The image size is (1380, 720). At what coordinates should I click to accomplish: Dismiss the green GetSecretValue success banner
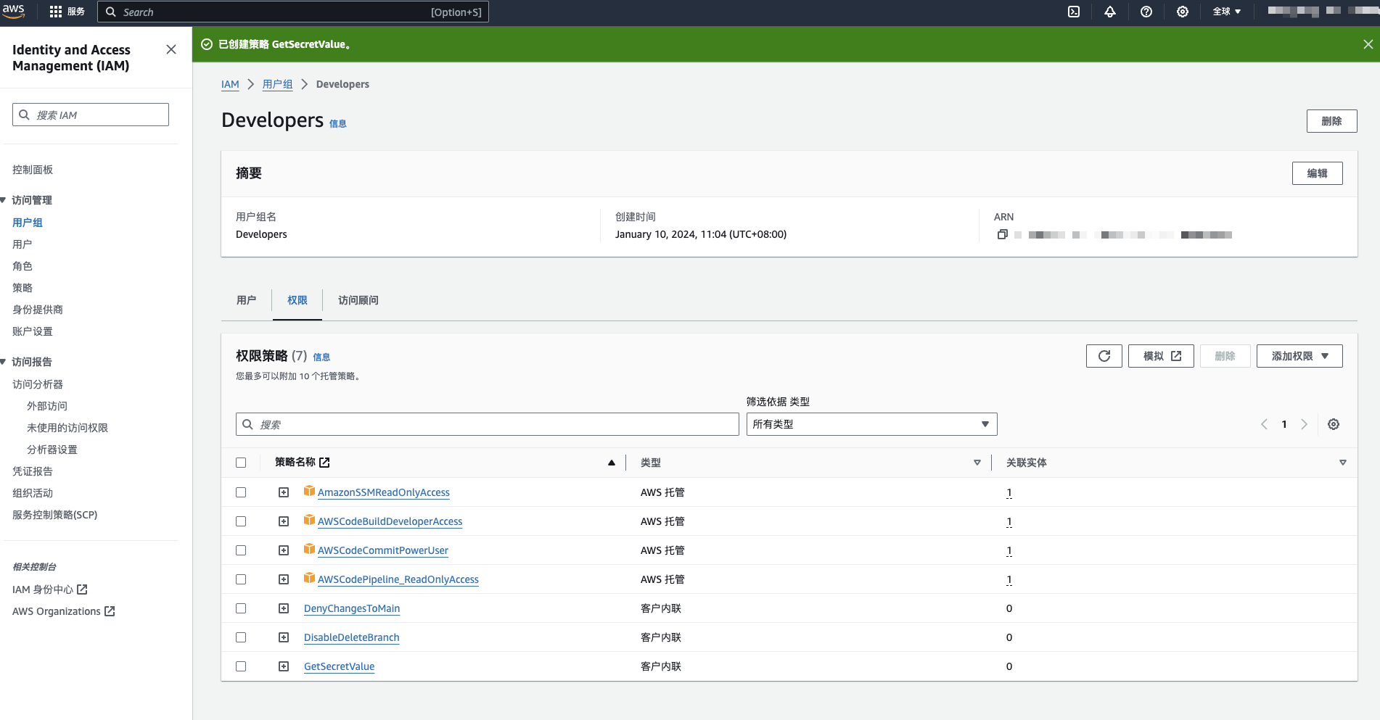(x=1368, y=44)
